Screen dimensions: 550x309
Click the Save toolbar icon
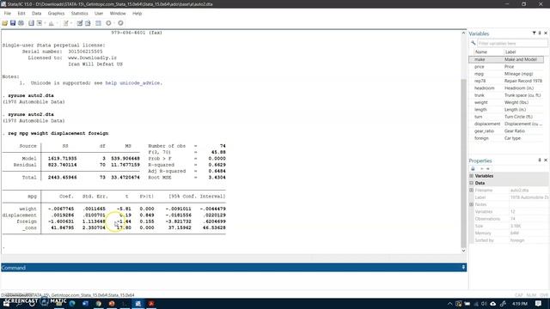click(13, 23)
